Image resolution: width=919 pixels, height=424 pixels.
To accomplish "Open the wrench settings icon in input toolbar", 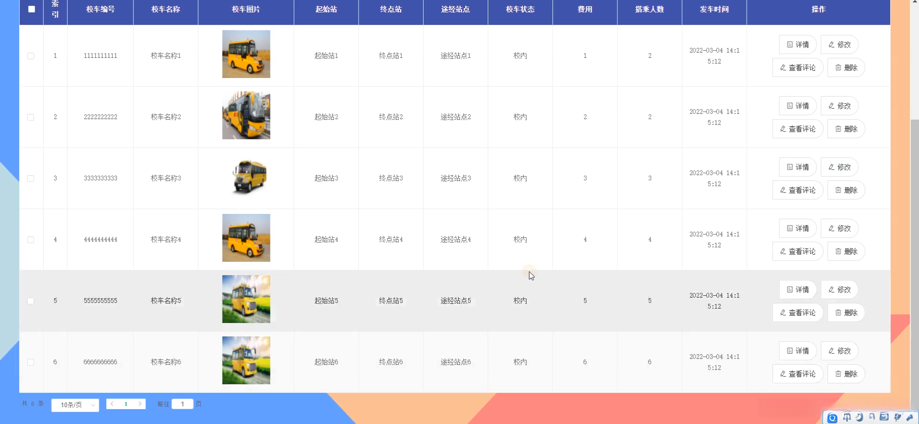I will coord(909,417).
